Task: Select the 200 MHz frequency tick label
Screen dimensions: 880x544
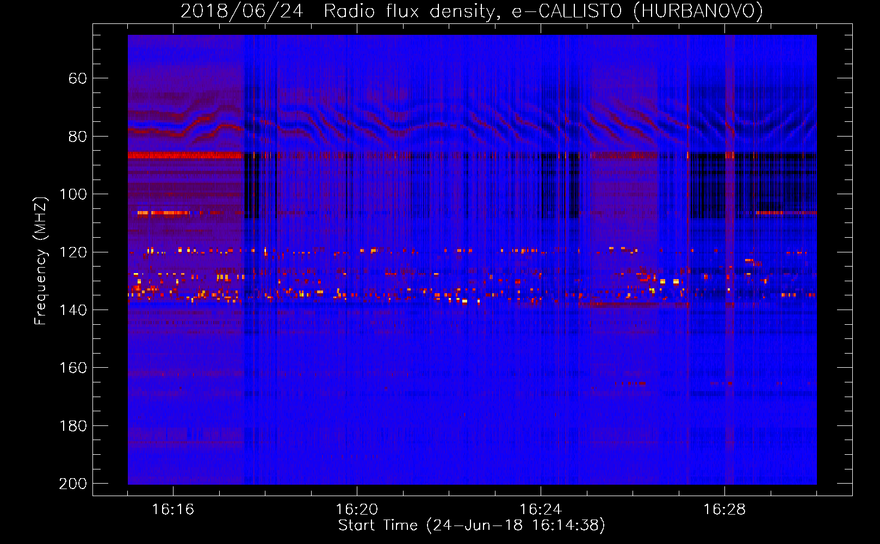Action: (73, 484)
